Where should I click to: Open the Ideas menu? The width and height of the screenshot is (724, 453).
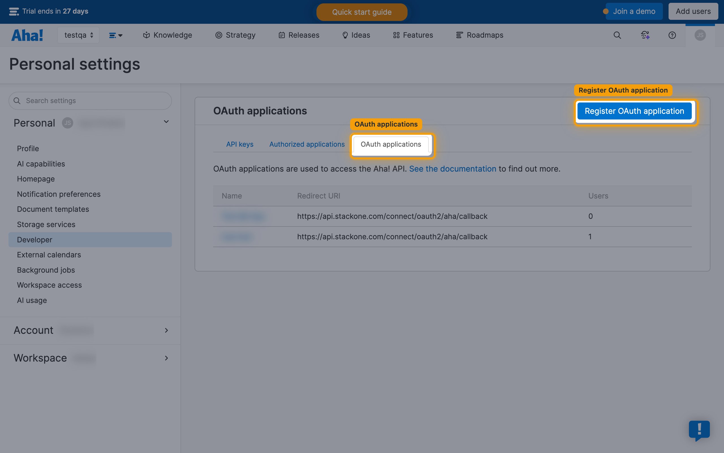pyautogui.click(x=356, y=35)
